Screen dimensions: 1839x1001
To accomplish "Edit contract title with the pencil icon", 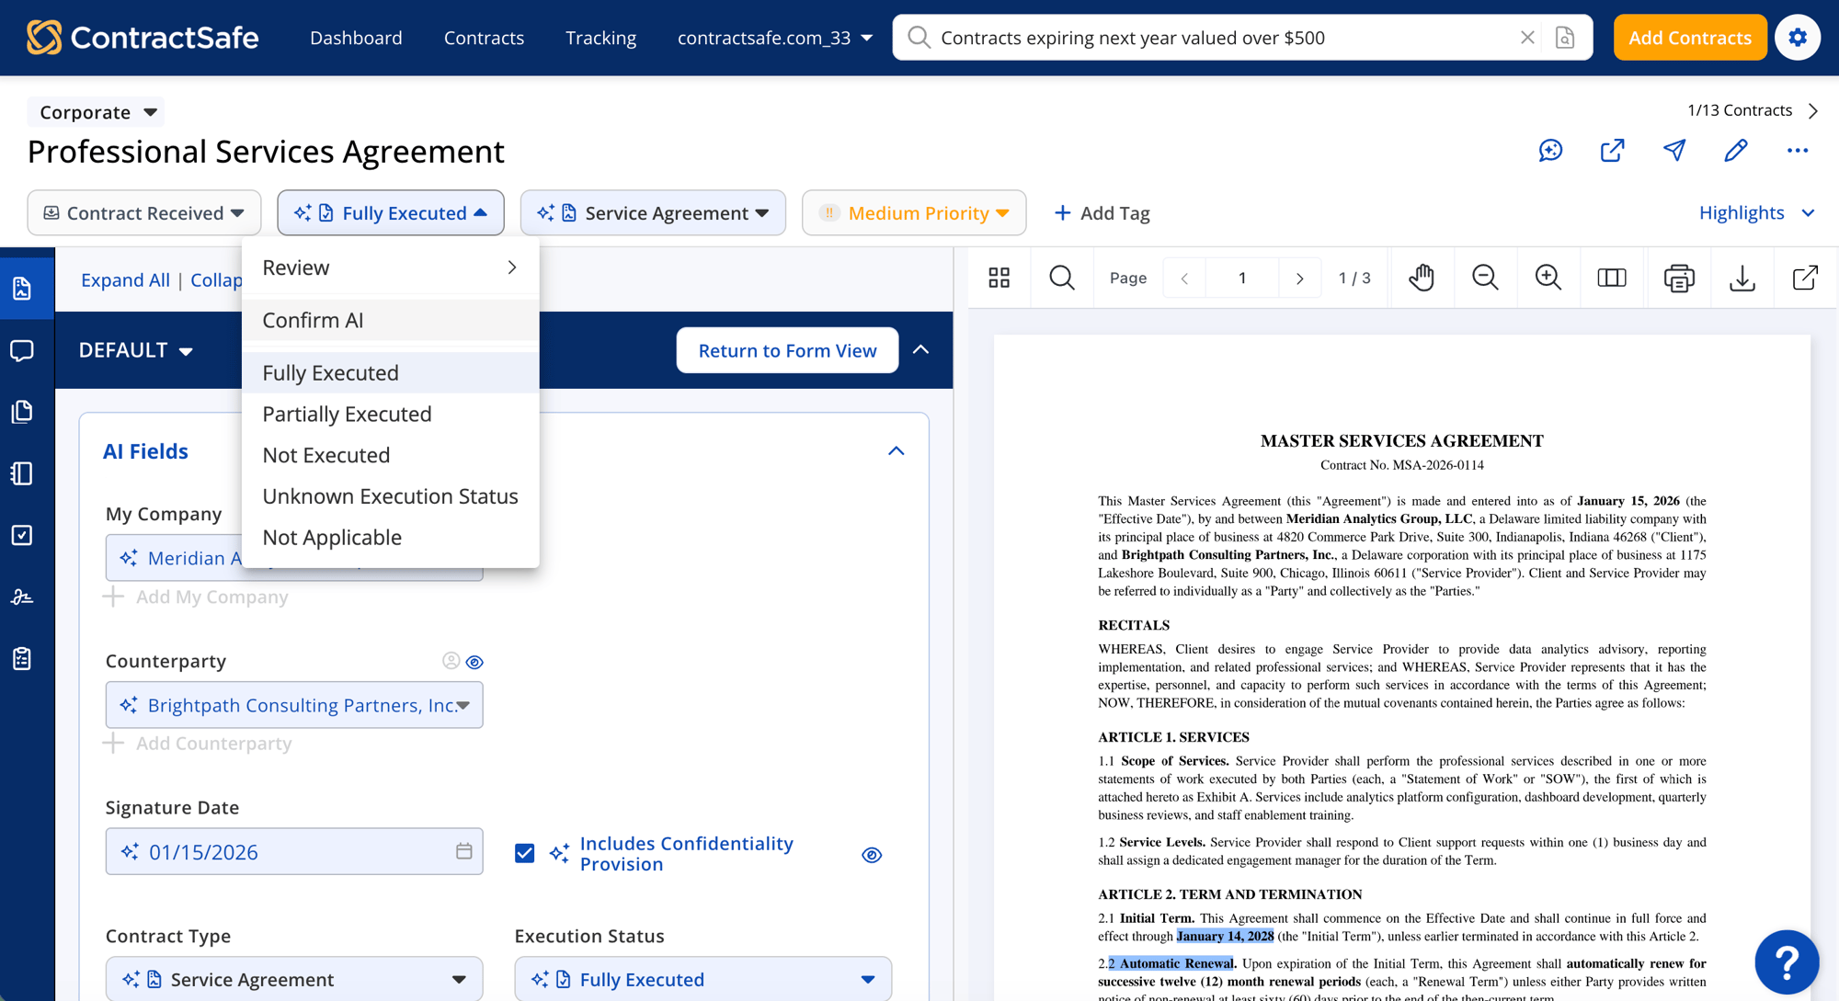I will point(1736,151).
